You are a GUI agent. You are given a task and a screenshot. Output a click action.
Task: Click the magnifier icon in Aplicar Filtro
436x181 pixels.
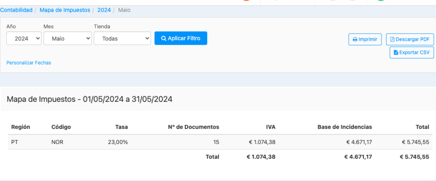click(163, 38)
